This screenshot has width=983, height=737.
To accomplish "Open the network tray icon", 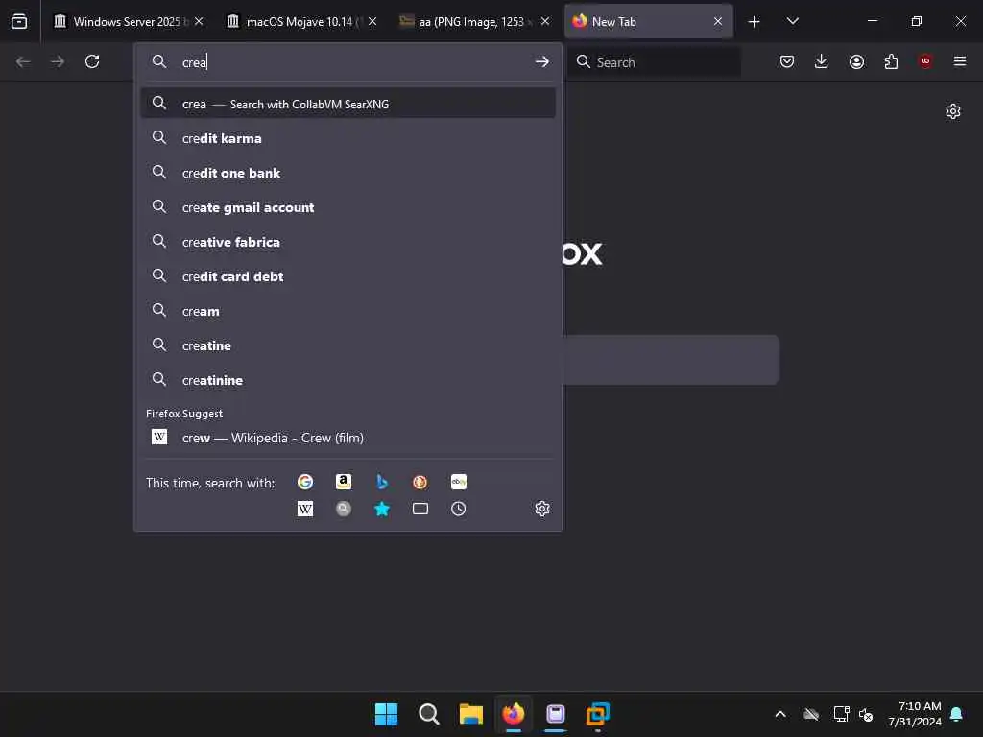I will [841, 714].
